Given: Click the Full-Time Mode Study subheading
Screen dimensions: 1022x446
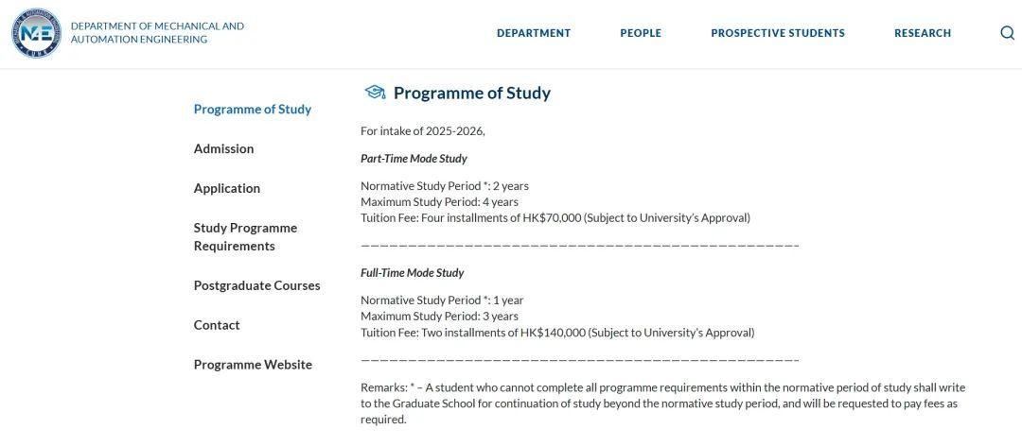Looking at the screenshot, I should [412, 273].
